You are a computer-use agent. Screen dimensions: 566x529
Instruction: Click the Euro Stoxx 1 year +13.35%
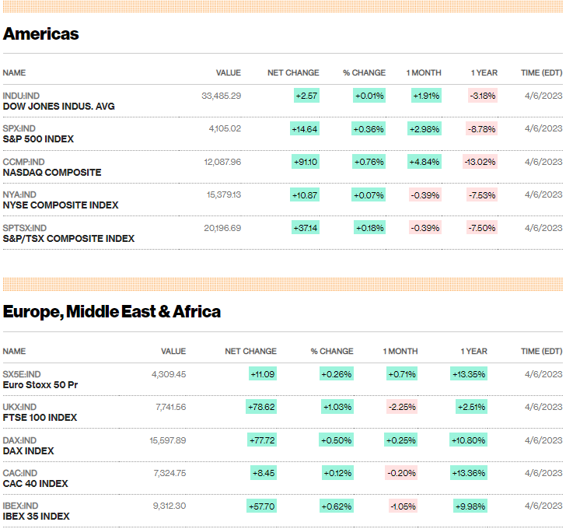(469, 374)
